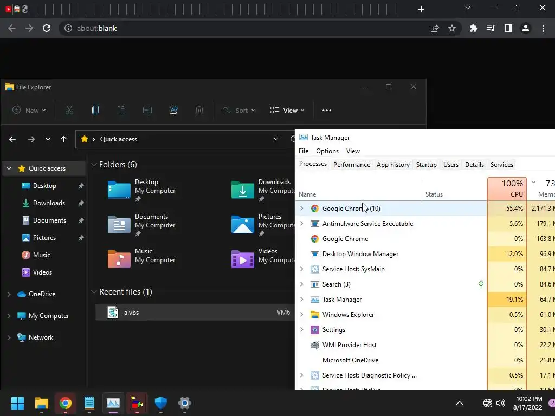Select the a.vbs recent file
The height and width of the screenshot is (416, 555).
pos(195,313)
